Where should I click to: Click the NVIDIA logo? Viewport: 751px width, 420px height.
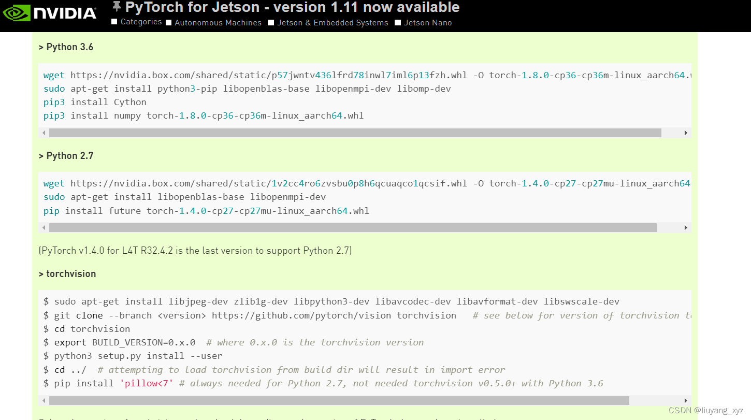click(x=49, y=12)
